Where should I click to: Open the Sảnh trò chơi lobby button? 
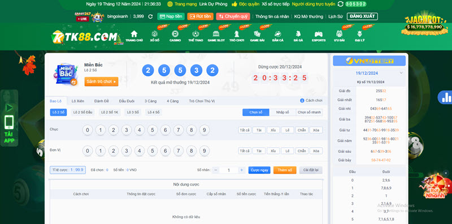point(101,81)
